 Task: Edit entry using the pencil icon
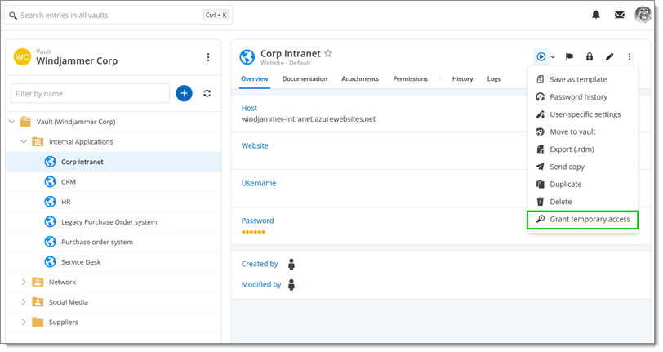(x=609, y=56)
